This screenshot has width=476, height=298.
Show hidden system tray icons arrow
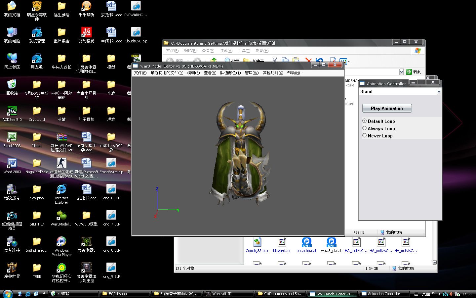coord(439,294)
